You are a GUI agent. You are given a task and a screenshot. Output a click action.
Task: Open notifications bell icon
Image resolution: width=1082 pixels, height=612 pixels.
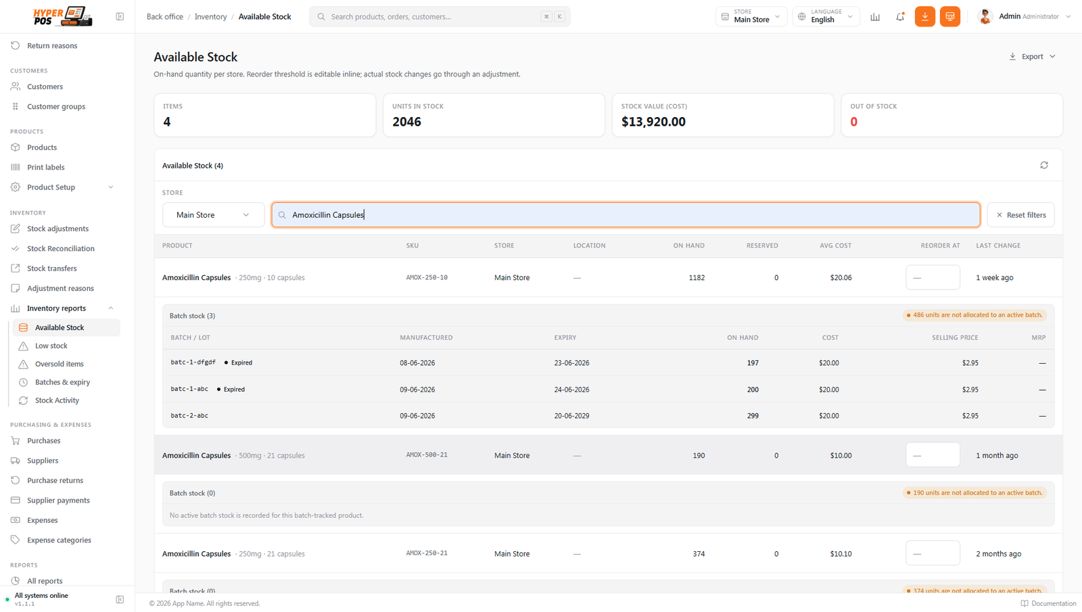(x=900, y=17)
